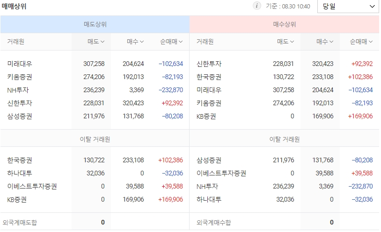The image size is (381, 232).
Task: Click 이베스트투자증권 buy value 39,588 in right table
Action: click(325, 173)
